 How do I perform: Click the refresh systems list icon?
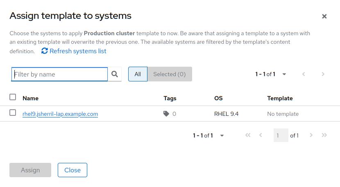(45, 51)
